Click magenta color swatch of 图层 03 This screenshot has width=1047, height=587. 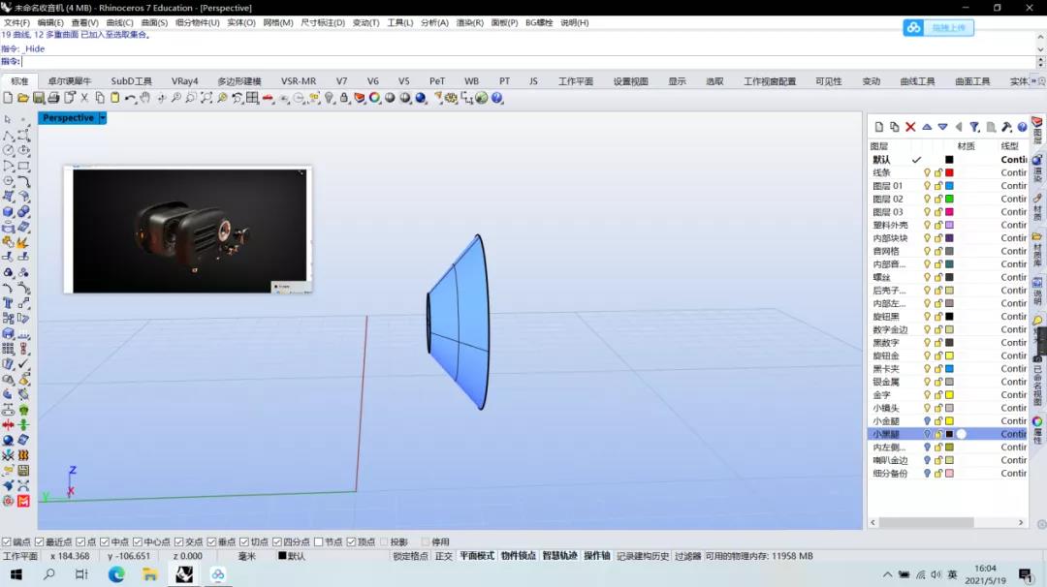tap(949, 212)
